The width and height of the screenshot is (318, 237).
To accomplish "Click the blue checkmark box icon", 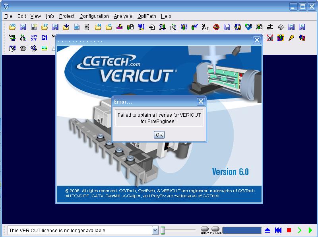I will pos(248,27).
